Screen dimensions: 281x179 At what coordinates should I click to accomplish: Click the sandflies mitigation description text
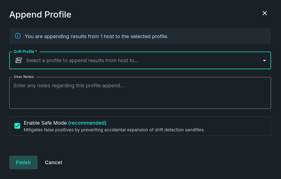pyautogui.click(x=114, y=130)
